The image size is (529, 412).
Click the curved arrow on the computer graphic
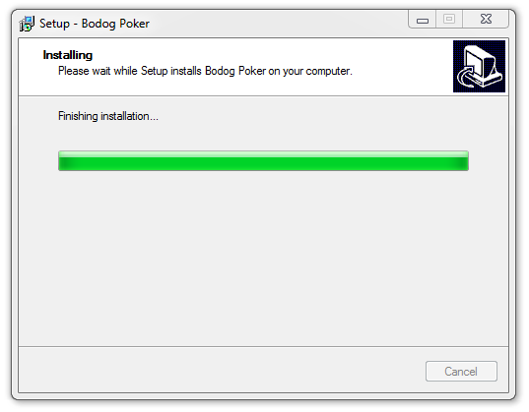(x=467, y=78)
